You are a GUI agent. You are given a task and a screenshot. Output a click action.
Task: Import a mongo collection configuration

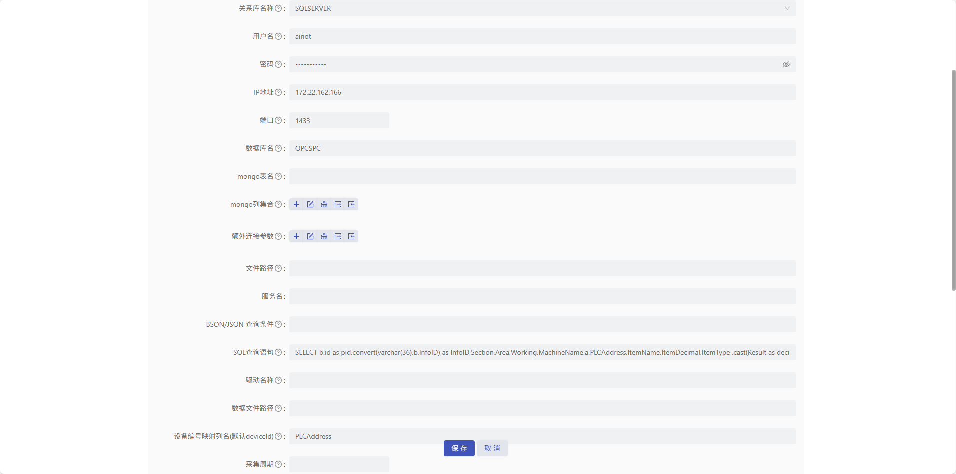352,204
